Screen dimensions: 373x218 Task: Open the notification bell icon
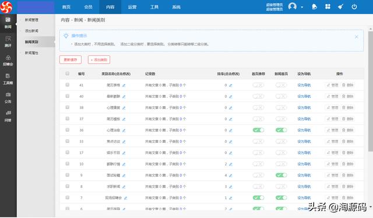[x=315, y=6]
